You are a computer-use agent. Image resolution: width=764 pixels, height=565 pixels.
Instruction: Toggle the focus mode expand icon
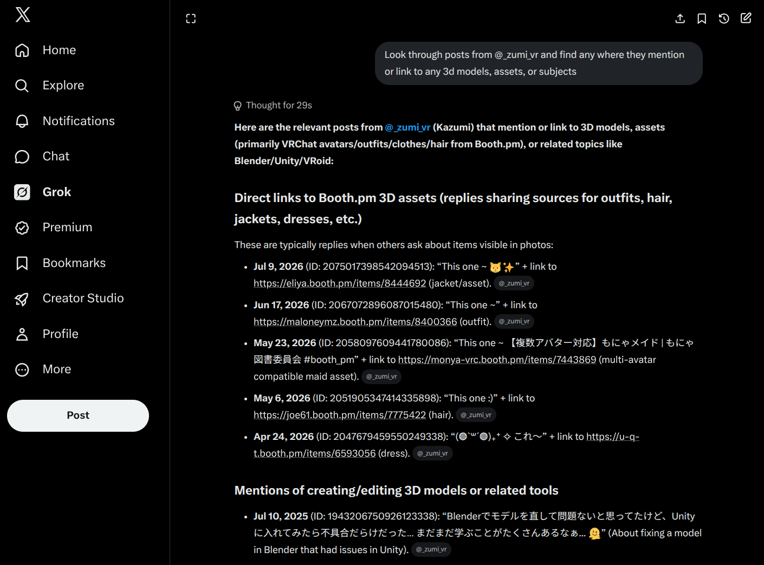click(191, 19)
